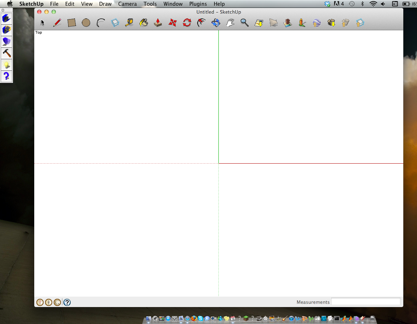The image size is (417, 324).
Task: Click the second round status bar icon
Action: (49, 302)
